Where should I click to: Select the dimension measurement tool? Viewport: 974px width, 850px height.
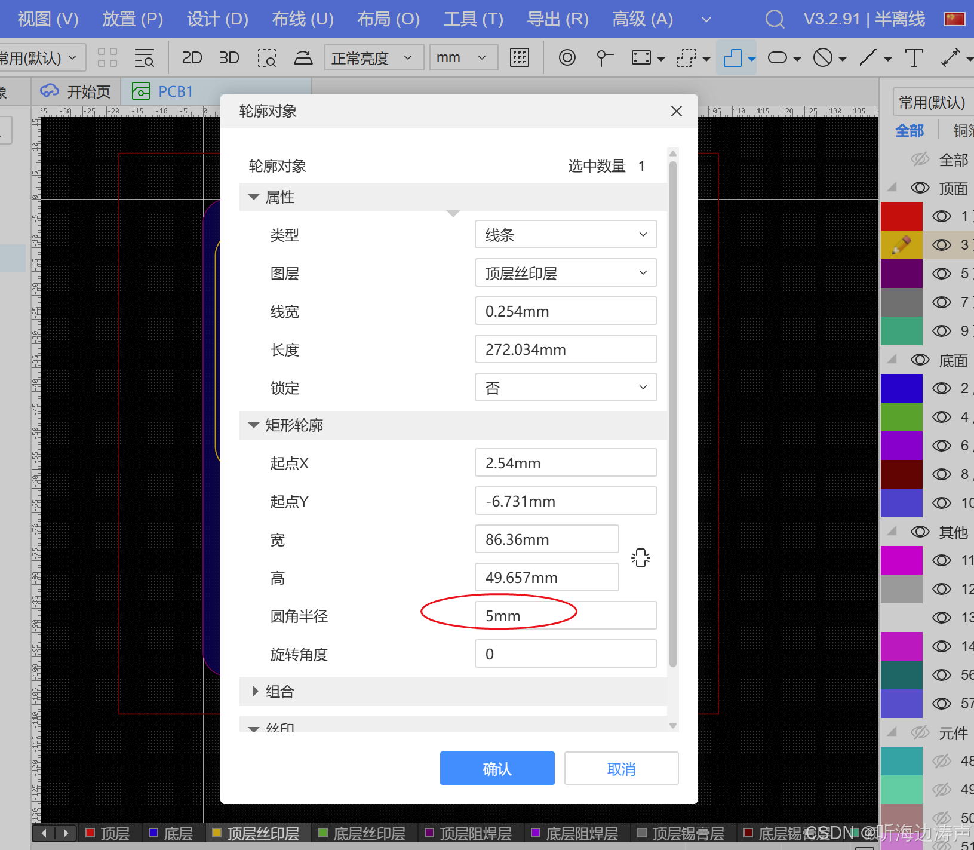click(x=950, y=58)
